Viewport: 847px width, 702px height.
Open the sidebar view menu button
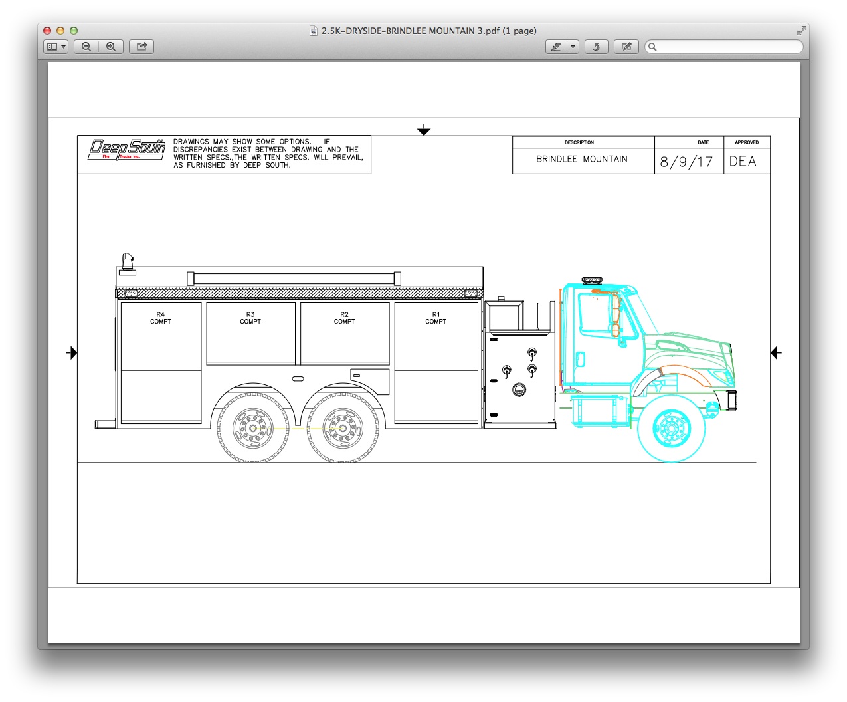[x=56, y=47]
